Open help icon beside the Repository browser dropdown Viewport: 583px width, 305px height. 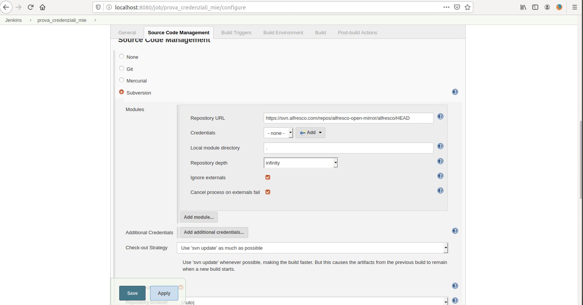455,300
